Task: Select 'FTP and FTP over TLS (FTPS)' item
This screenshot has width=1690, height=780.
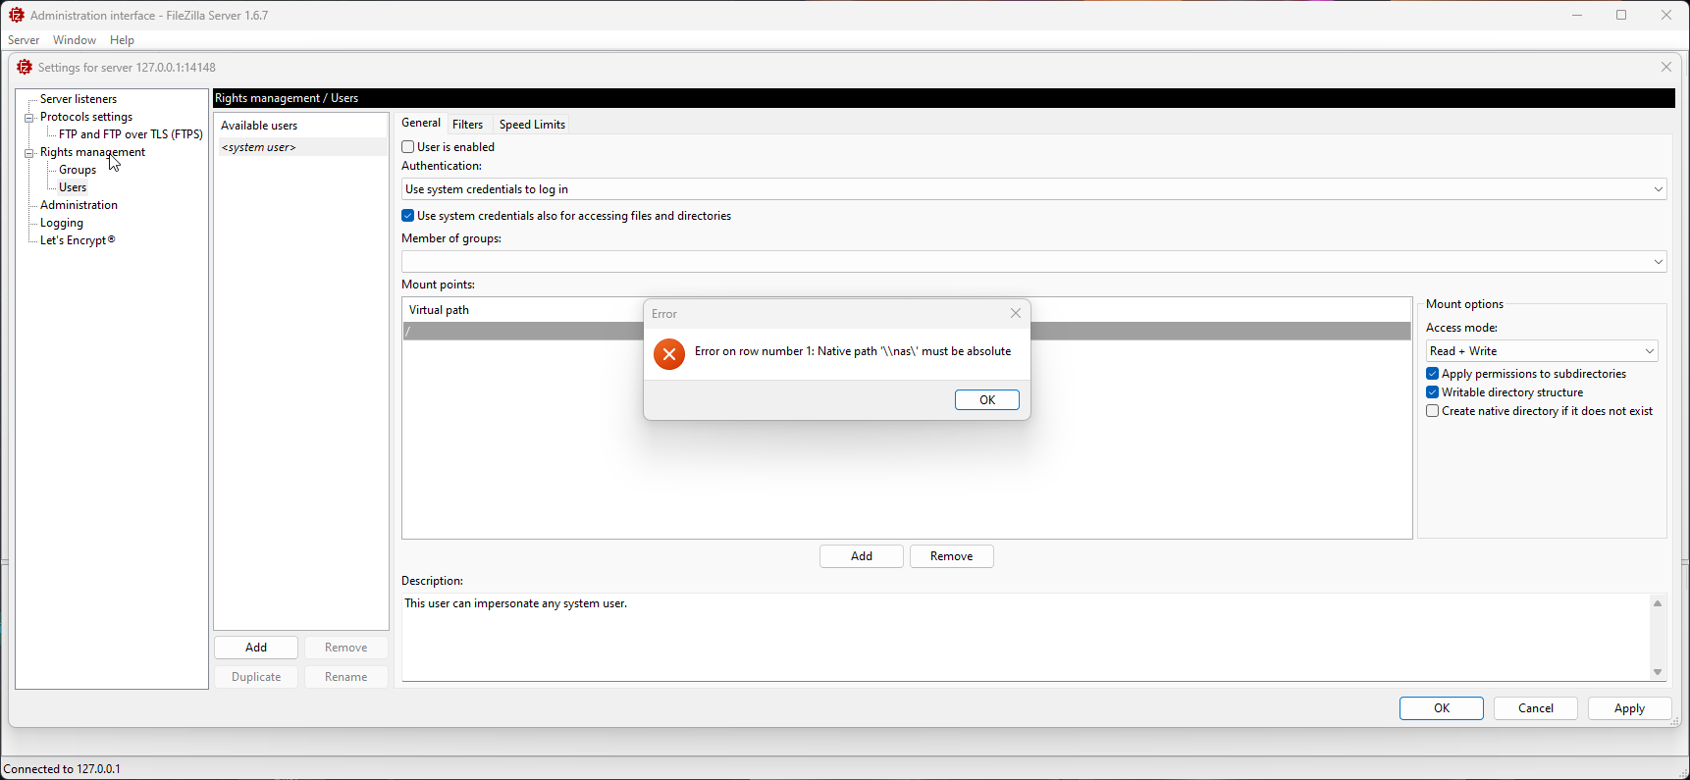Action: tap(131, 134)
